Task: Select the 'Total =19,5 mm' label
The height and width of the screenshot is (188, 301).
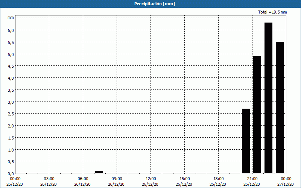Action: (272, 12)
